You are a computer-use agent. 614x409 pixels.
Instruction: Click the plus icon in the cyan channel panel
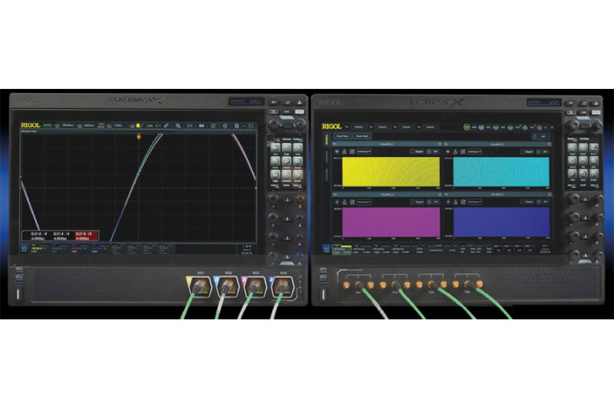click(449, 150)
